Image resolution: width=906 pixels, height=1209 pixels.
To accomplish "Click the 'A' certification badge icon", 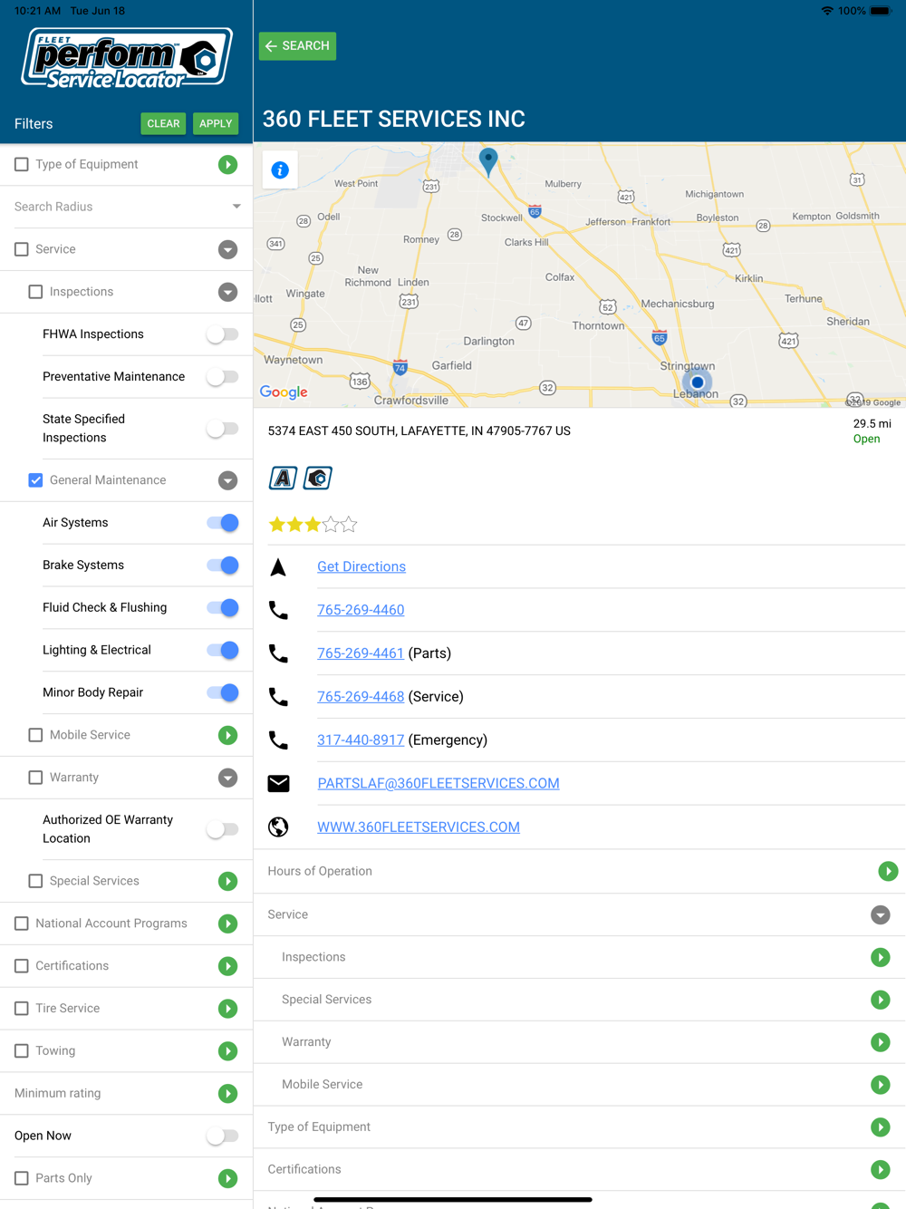I will coord(283,478).
